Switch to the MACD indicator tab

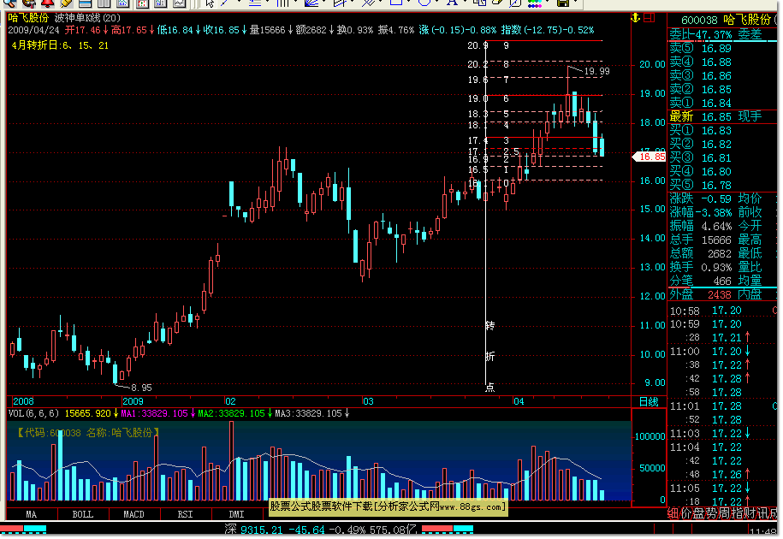[x=133, y=514]
